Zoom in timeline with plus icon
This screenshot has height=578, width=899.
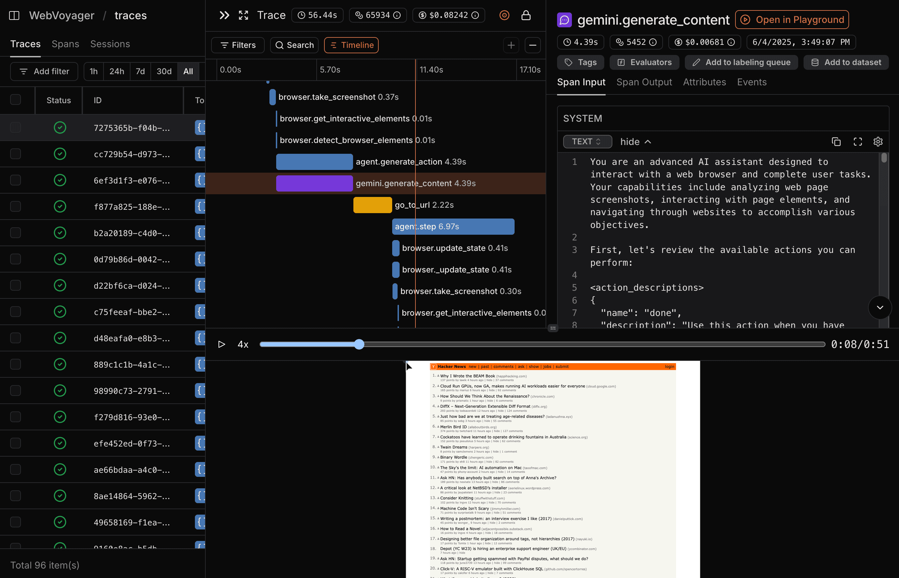pyautogui.click(x=511, y=45)
